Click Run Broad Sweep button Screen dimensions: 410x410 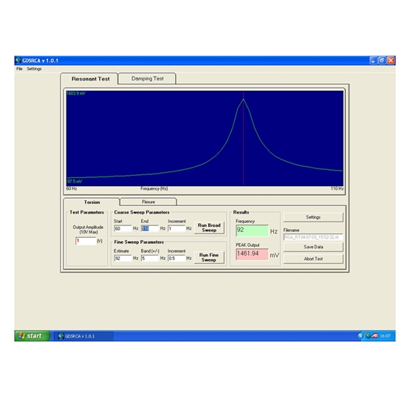pos(209,228)
